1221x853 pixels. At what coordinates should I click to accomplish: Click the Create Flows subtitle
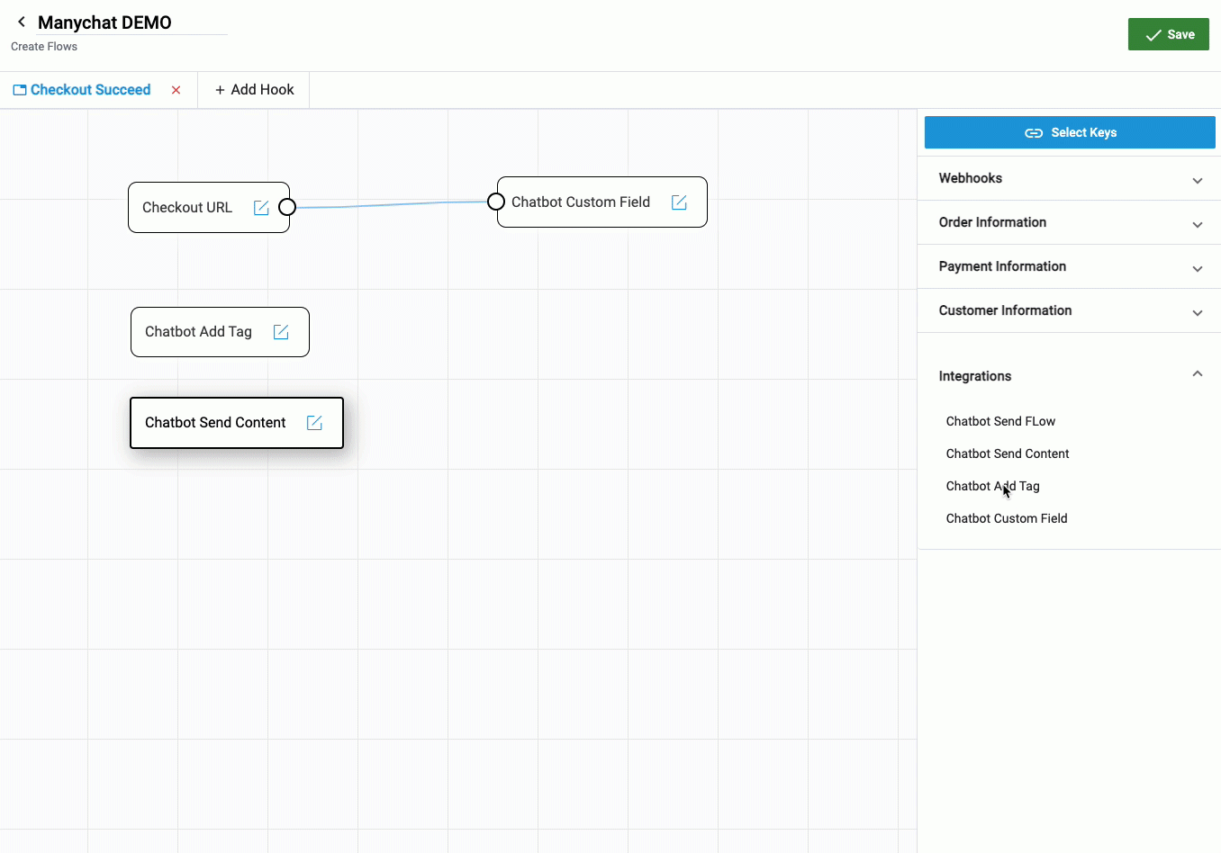(x=44, y=47)
